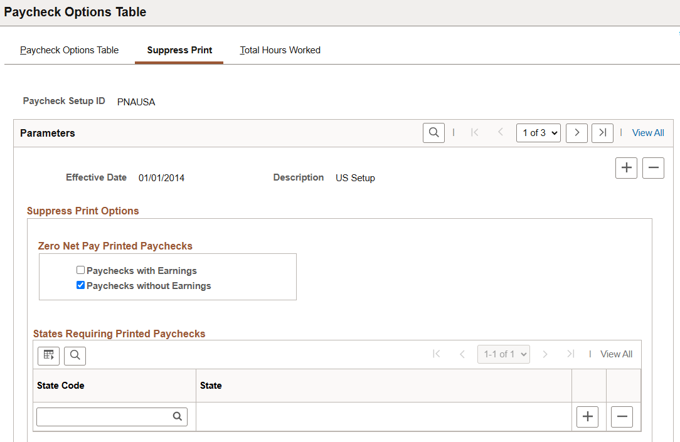This screenshot has height=442, width=680.
Task: Click Suppress Print Options heading
Action: 83,211
